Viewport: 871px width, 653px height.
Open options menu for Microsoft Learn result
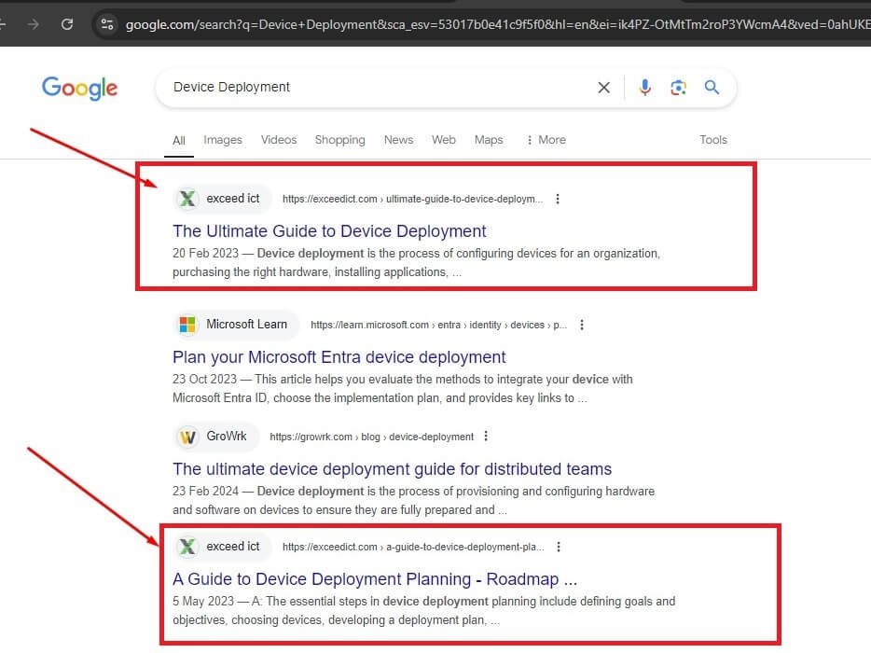(x=582, y=325)
